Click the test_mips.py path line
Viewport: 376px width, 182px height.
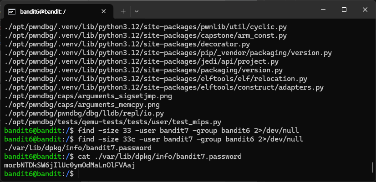[112, 122]
